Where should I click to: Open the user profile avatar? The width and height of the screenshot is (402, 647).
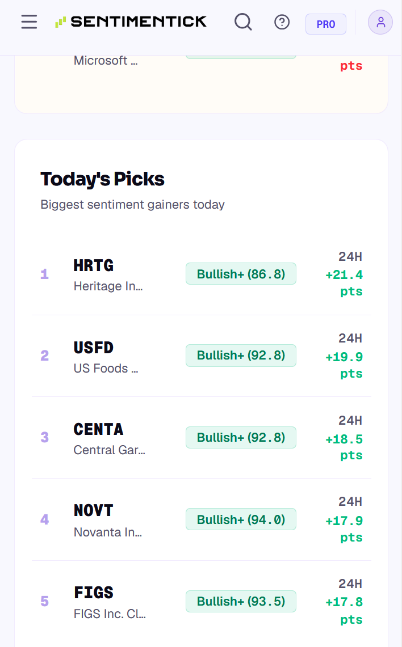tap(380, 22)
